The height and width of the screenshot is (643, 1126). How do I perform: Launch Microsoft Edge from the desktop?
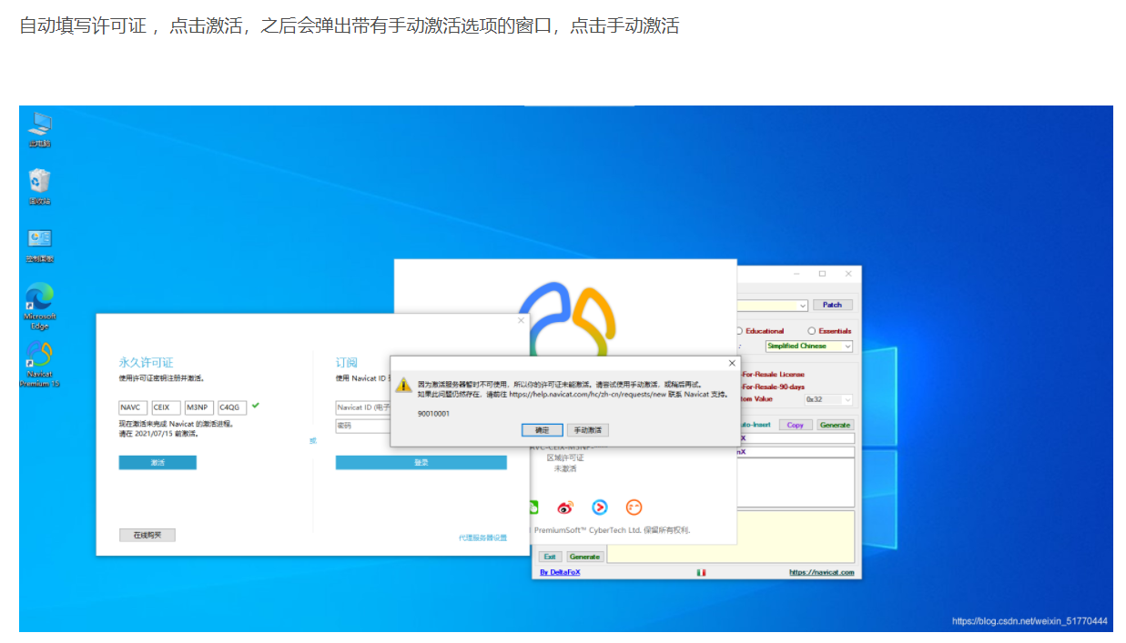pos(39,306)
